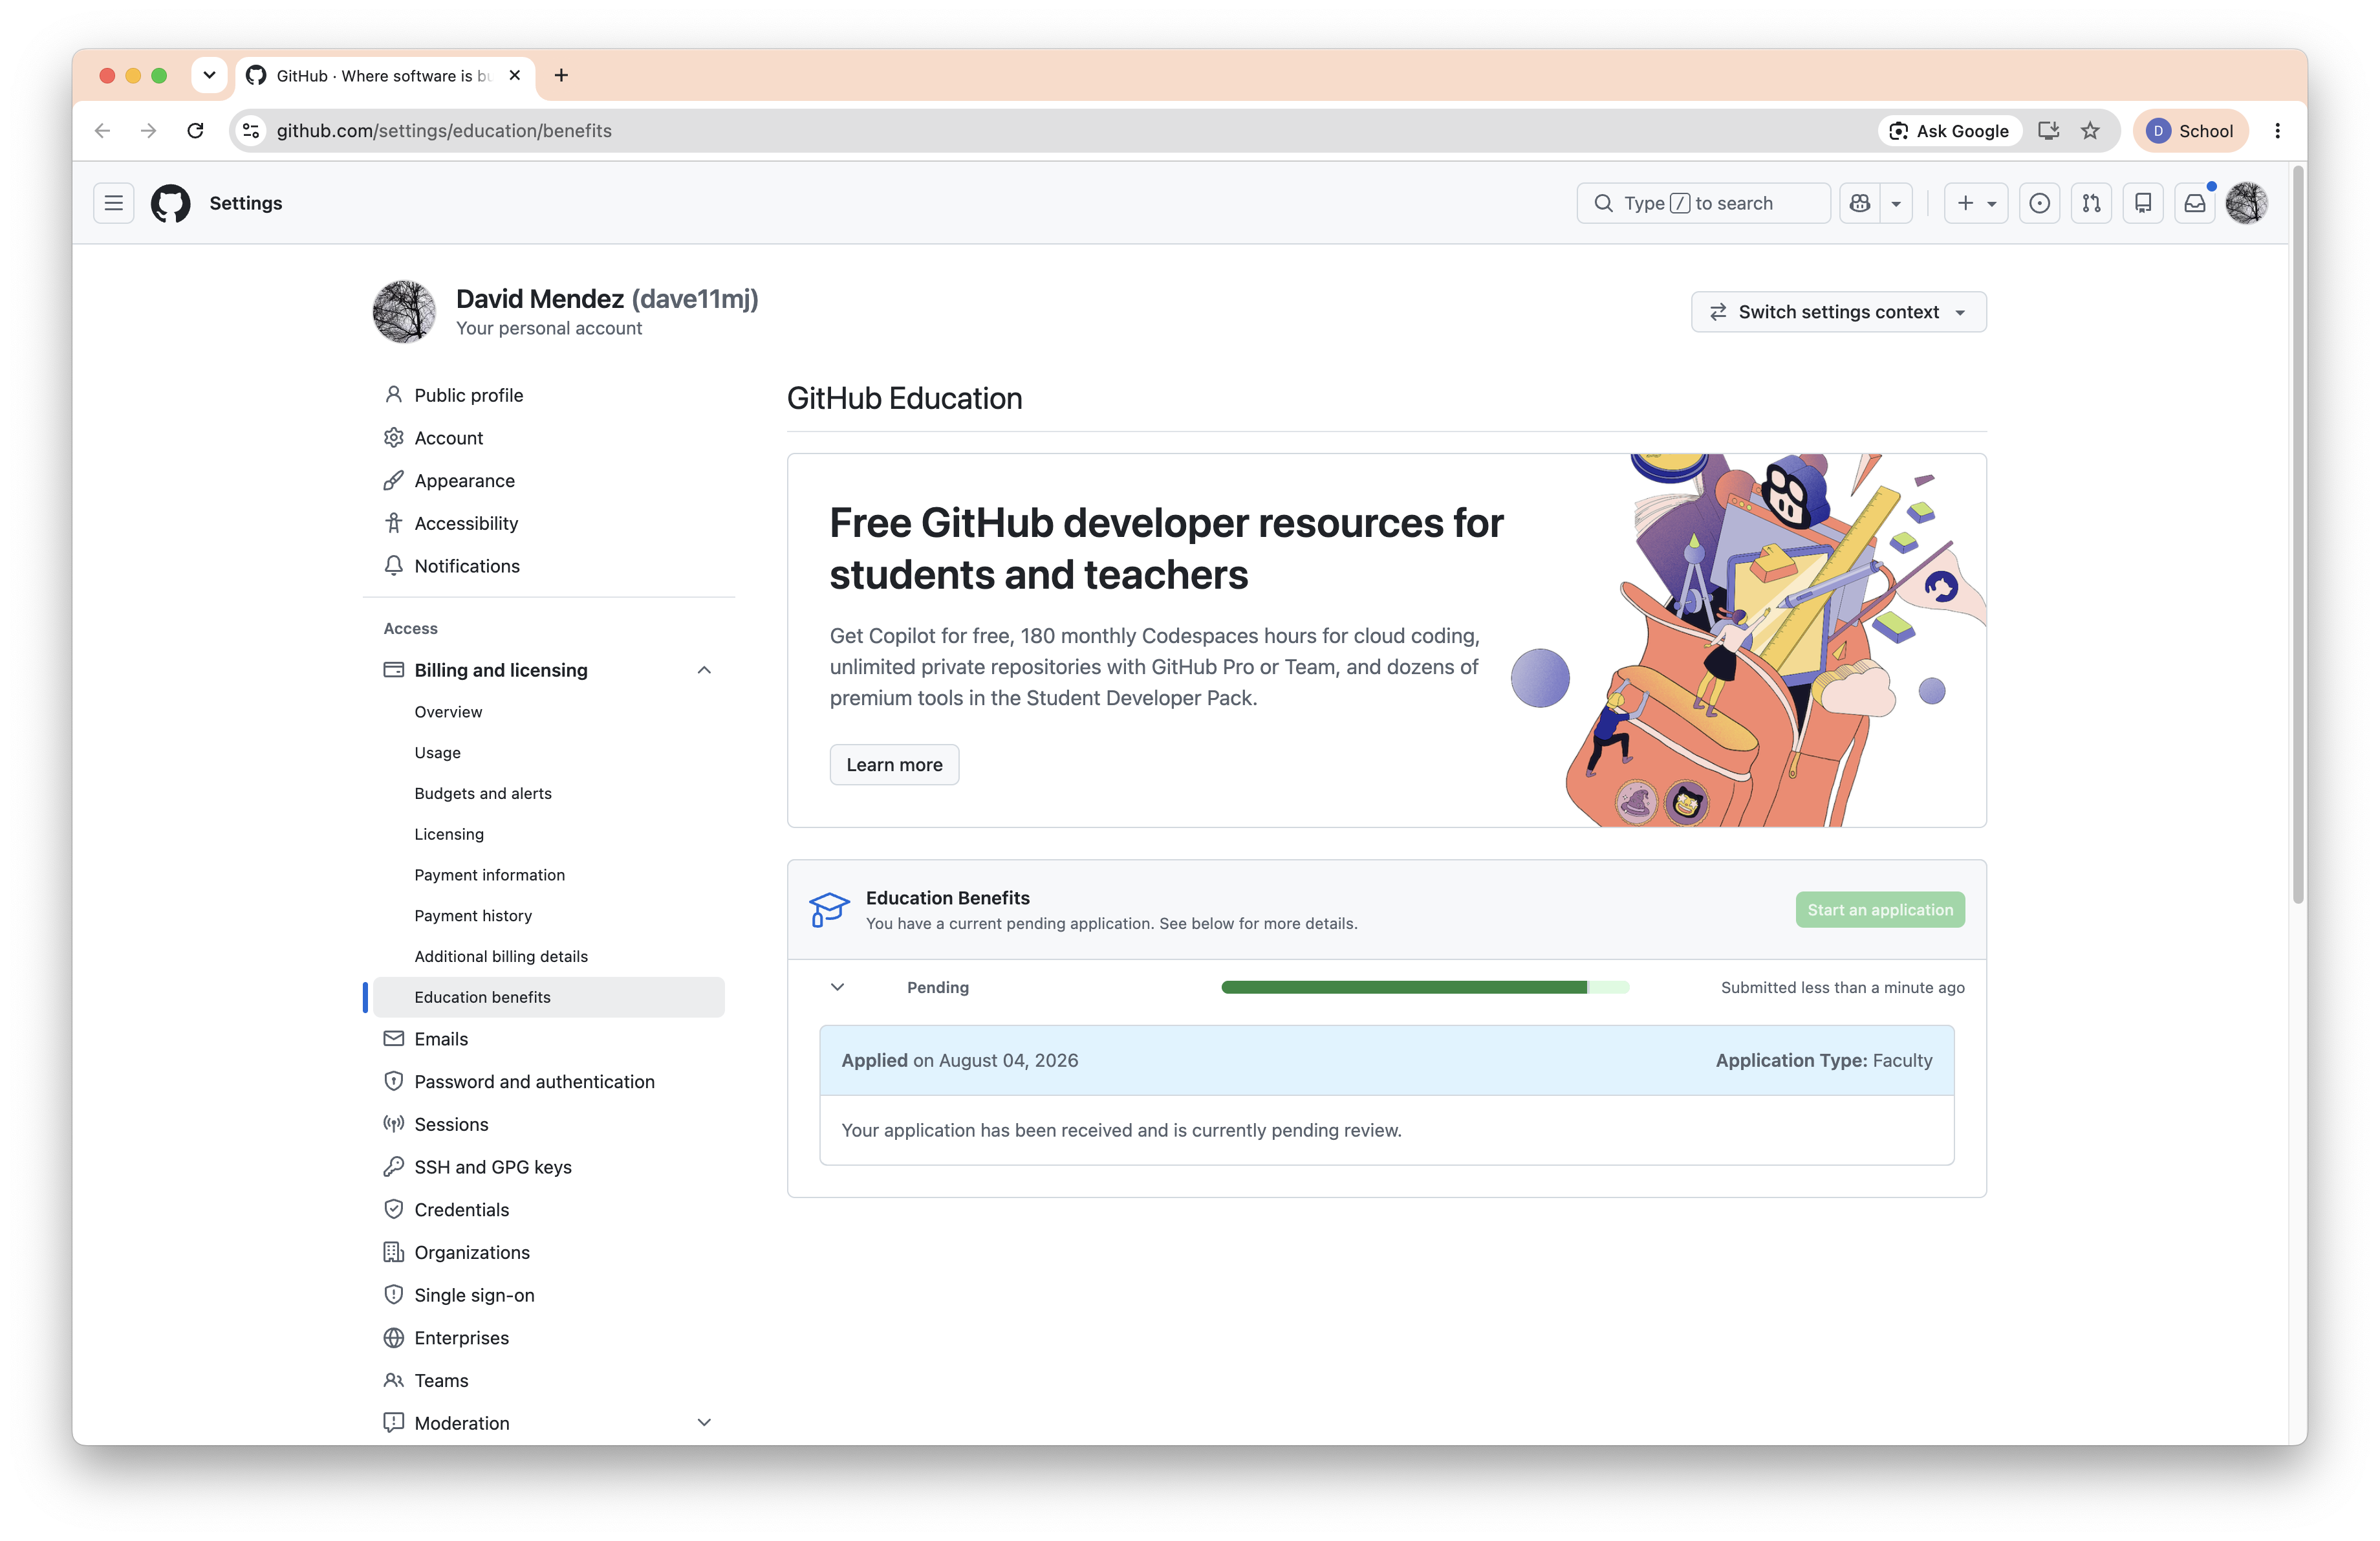Click the pending application progress bar
2380x1541 pixels.
1425,987
